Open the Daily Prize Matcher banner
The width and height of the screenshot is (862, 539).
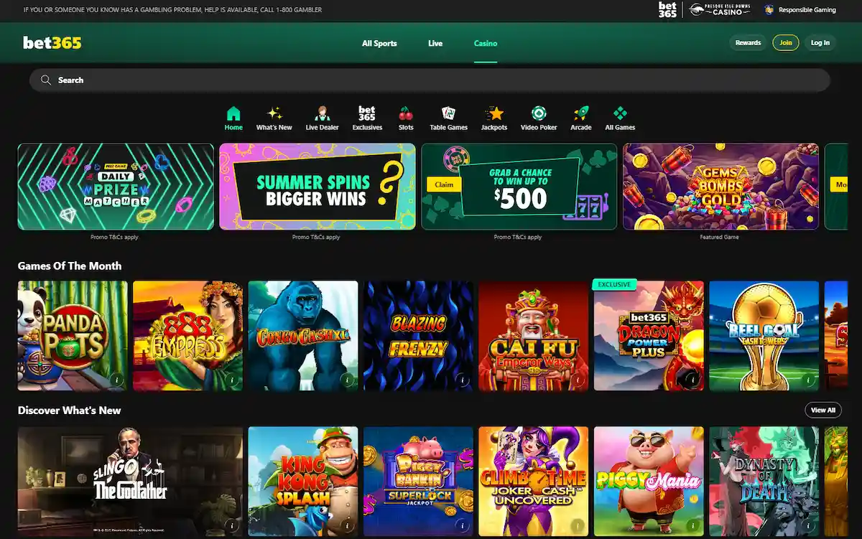point(116,187)
